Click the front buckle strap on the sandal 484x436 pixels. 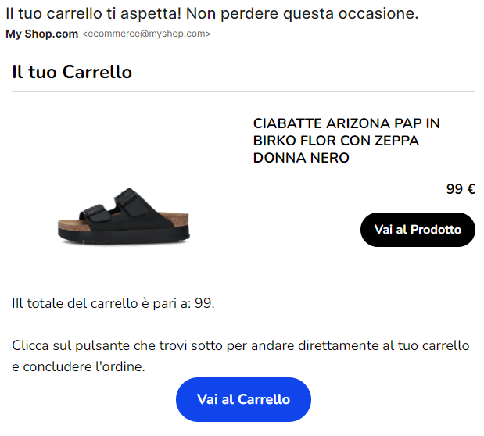coord(95,213)
